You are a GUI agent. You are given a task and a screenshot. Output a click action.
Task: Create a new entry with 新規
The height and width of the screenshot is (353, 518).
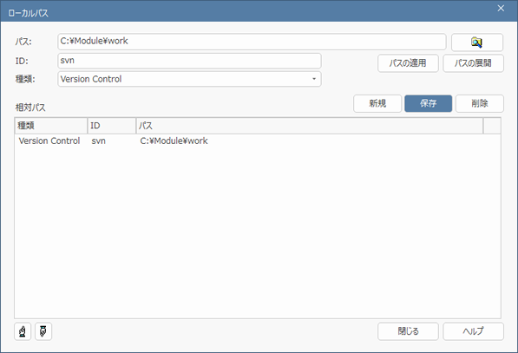coord(377,104)
